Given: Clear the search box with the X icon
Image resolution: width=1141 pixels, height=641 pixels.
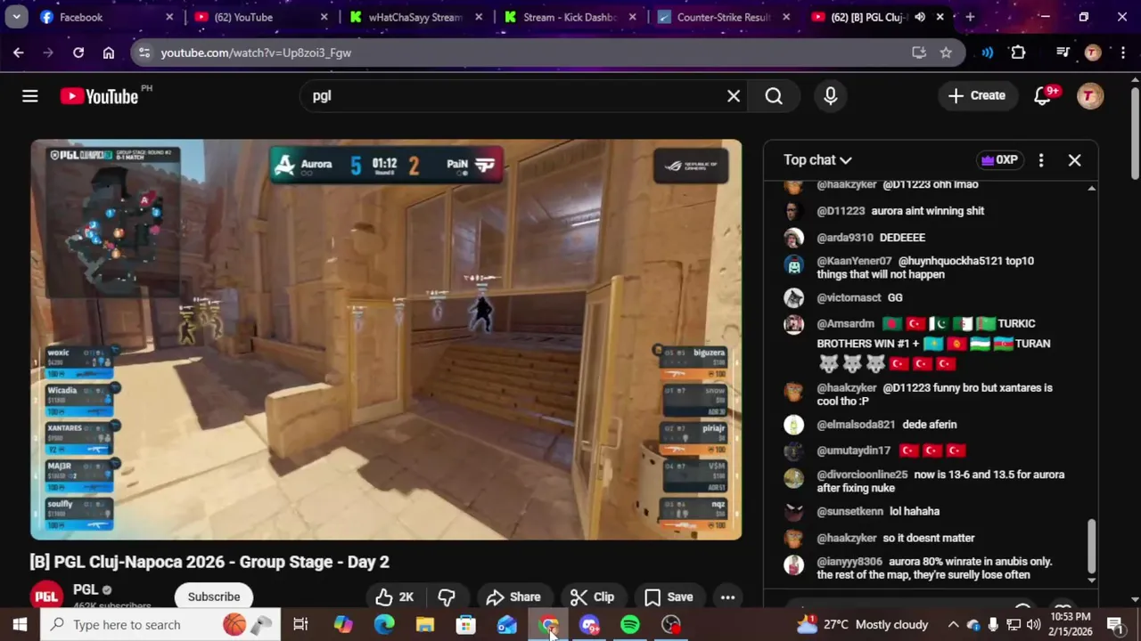Looking at the screenshot, I should pyautogui.click(x=734, y=96).
